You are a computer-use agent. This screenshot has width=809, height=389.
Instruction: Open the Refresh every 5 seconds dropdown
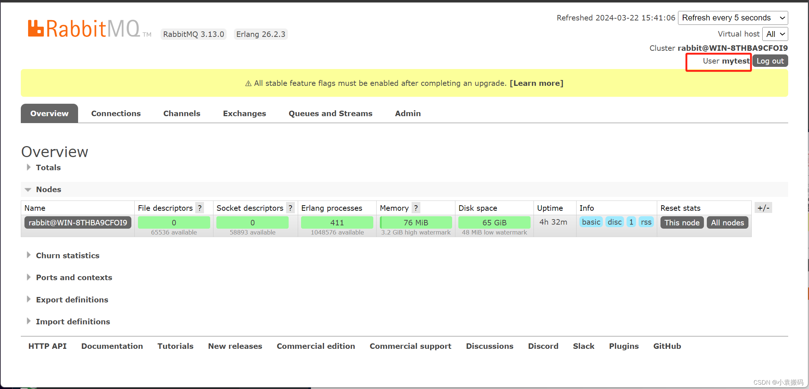[732, 18]
